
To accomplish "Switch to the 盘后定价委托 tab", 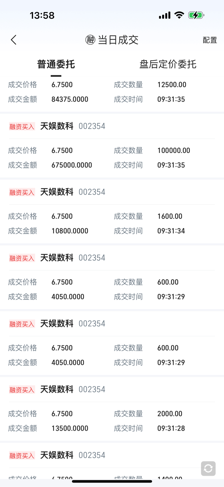I will coord(168,64).
